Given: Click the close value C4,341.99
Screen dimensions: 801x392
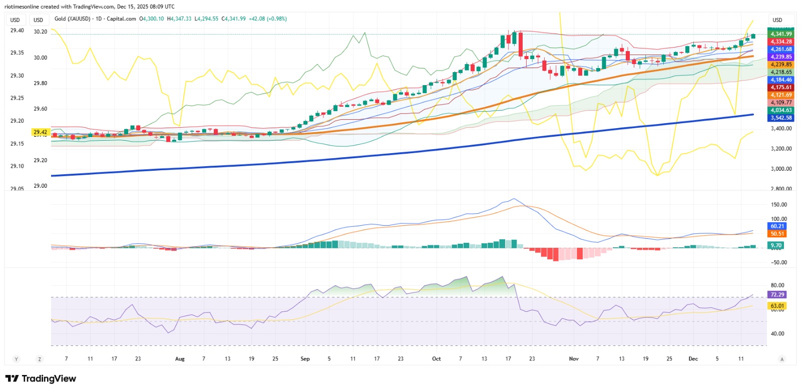Looking at the screenshot, I should (234, 19).
